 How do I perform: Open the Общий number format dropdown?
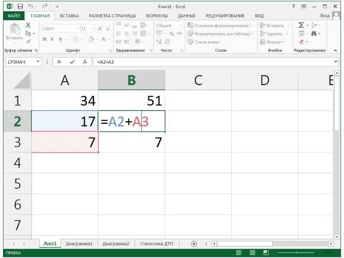coord(180,25)
